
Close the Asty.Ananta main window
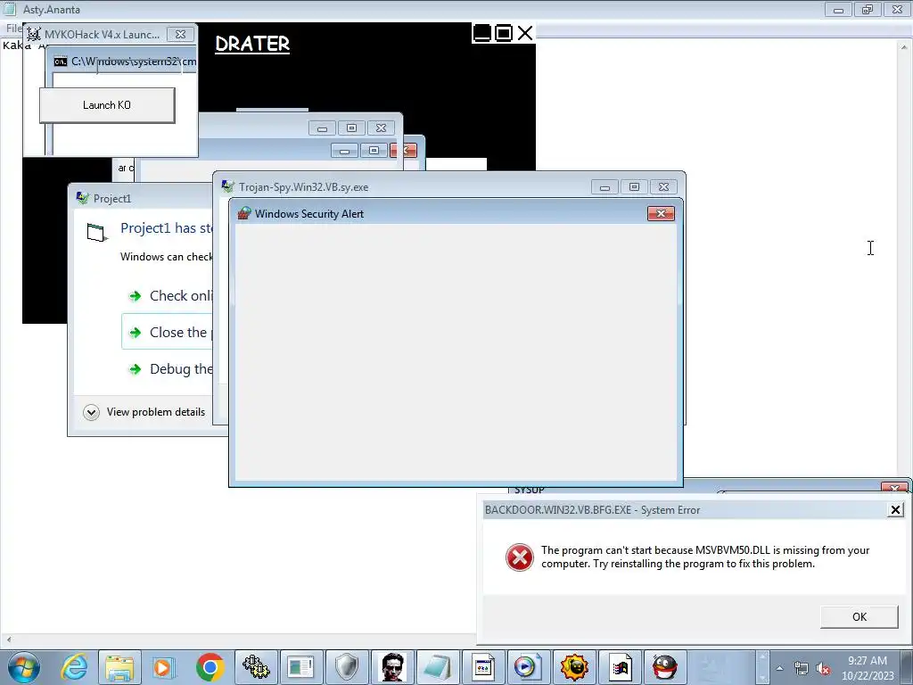coord(897,9)
